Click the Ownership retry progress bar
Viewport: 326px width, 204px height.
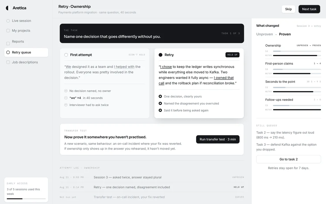[x=297, y=56]
